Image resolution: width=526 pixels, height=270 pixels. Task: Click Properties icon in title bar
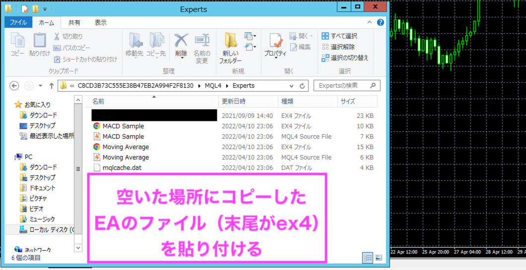[24, 9]
